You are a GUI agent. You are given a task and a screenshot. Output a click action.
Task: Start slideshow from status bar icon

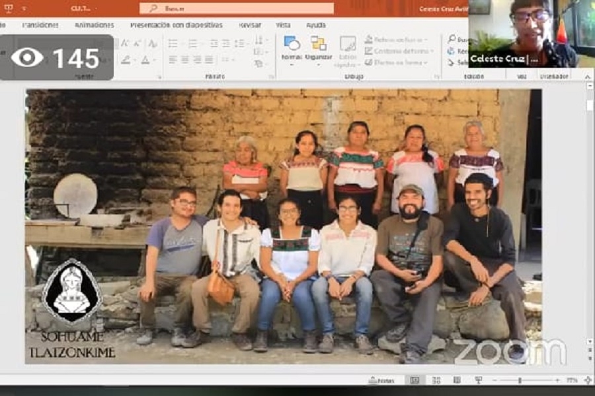478,380
